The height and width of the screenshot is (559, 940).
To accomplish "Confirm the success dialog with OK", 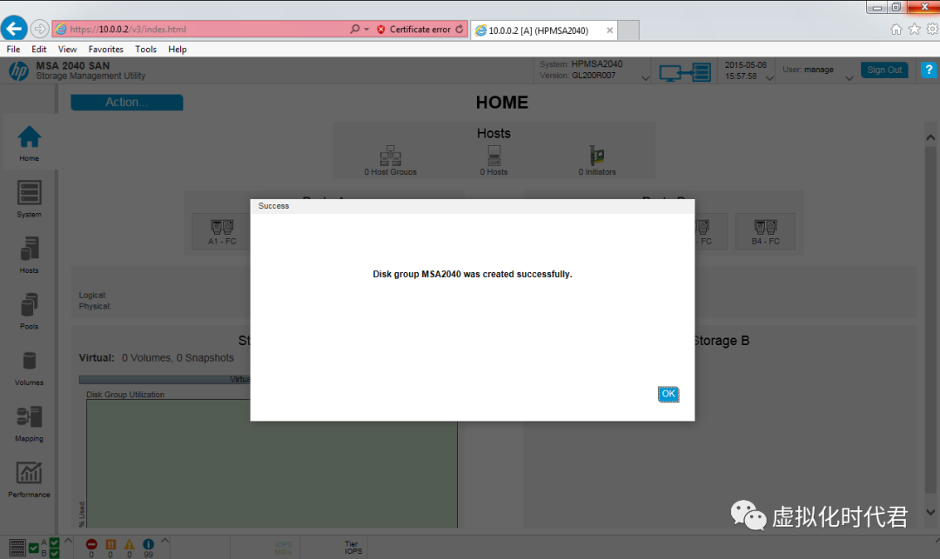I will (668, 394).
